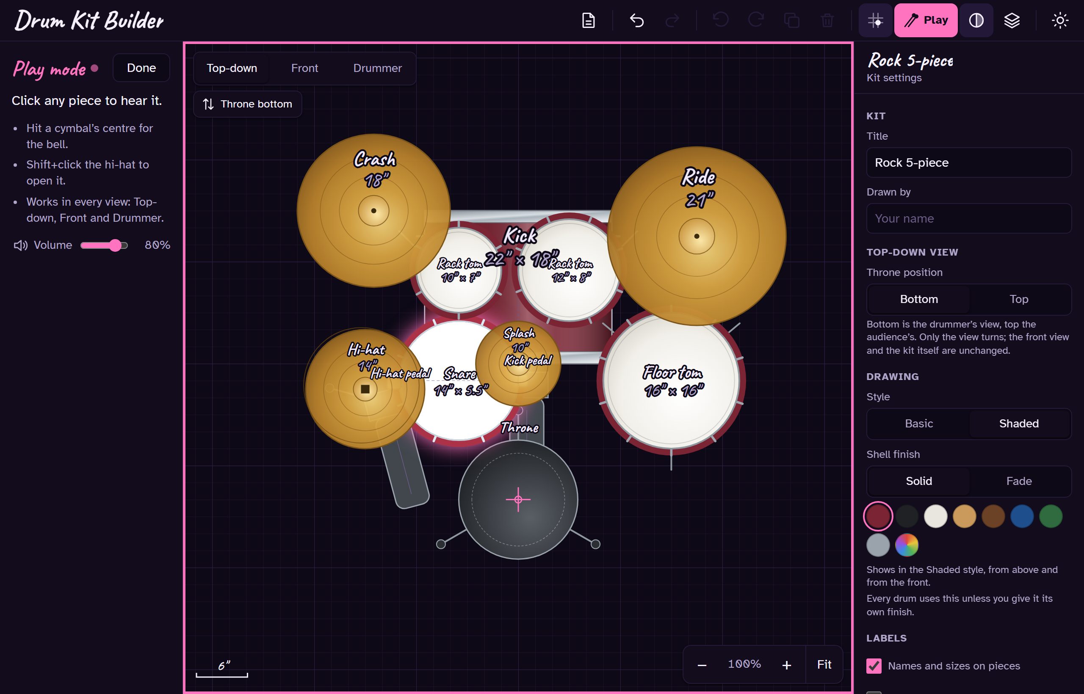Click the Volume slider track
Image resolution: width=1084 pixels, height=694 pixels.
104,245
